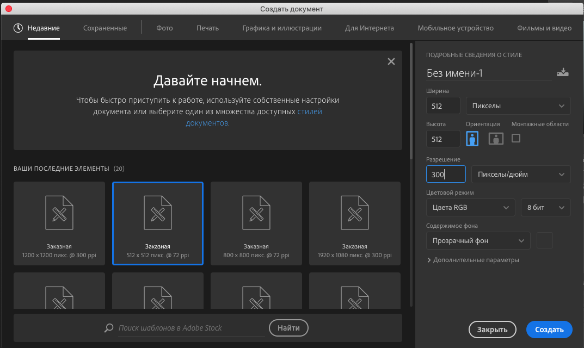Open the Цвета RGB color mode dropdown
The height and width of the screenshot is (348, 584).
tap(470, 207)
